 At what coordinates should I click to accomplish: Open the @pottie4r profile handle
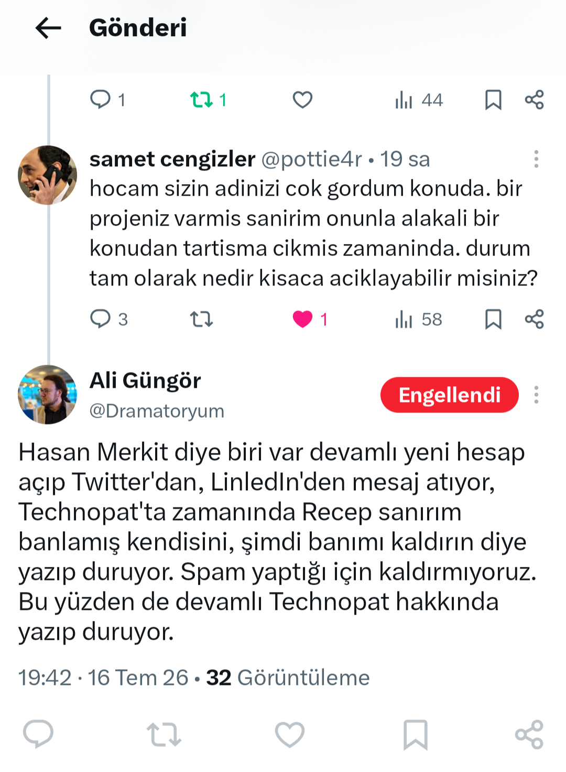pos(311,159)
